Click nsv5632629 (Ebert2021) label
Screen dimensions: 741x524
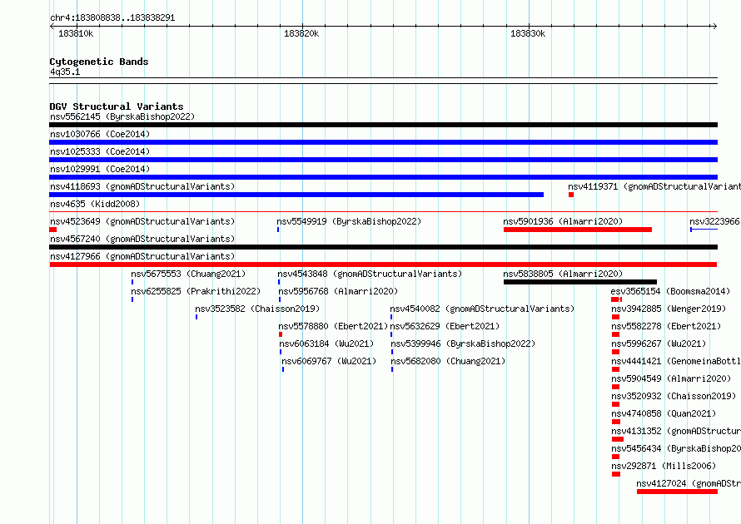[x=445, y=326]
